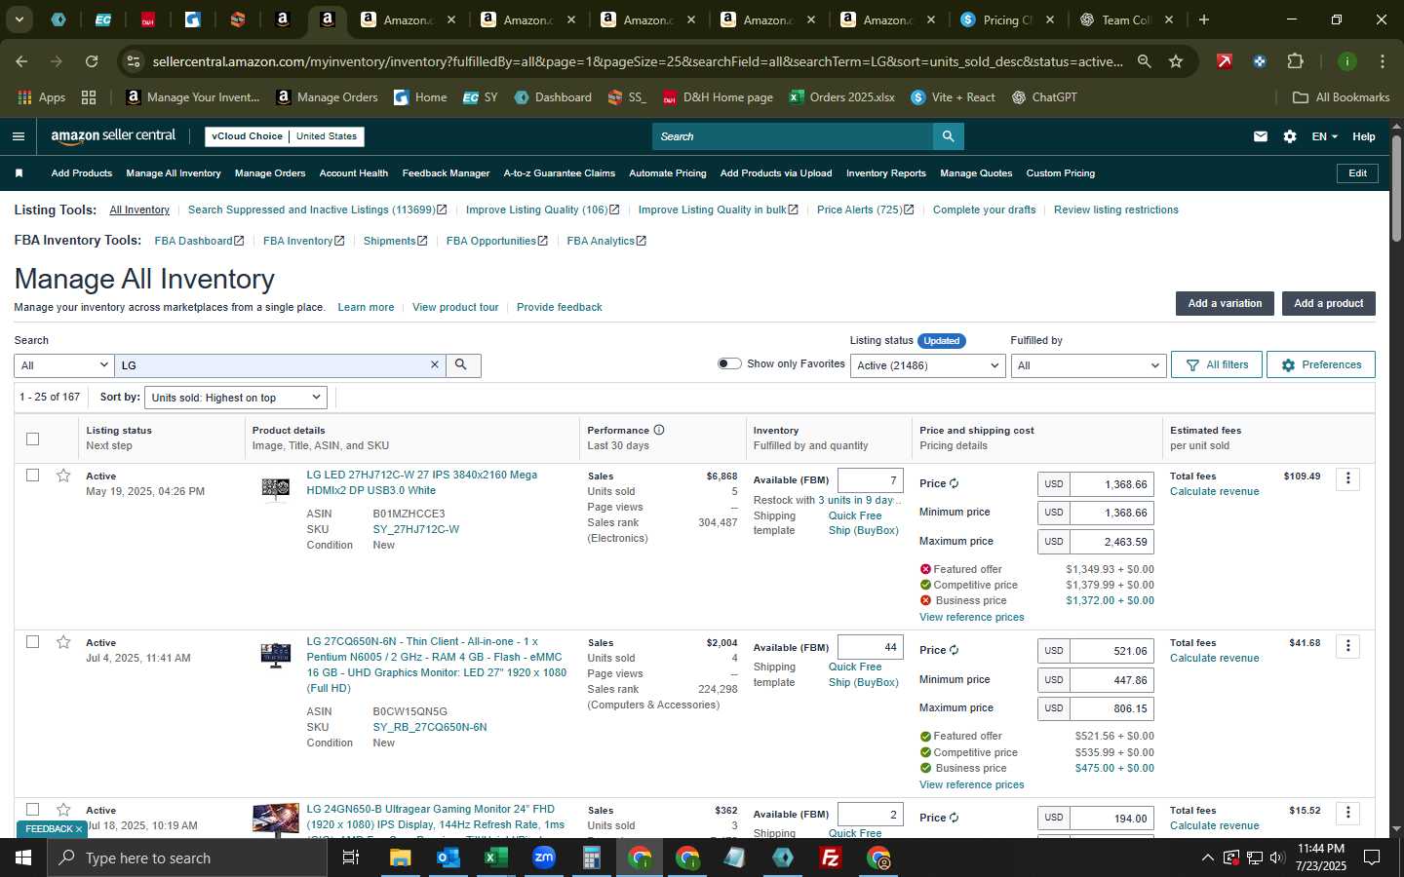Click the inventory search magnifier button

click(x=462, y=364)
